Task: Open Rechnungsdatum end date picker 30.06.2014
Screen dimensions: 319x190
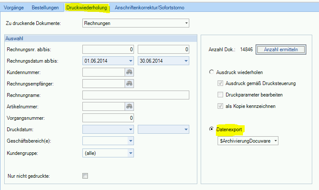Action: point(185,61)
